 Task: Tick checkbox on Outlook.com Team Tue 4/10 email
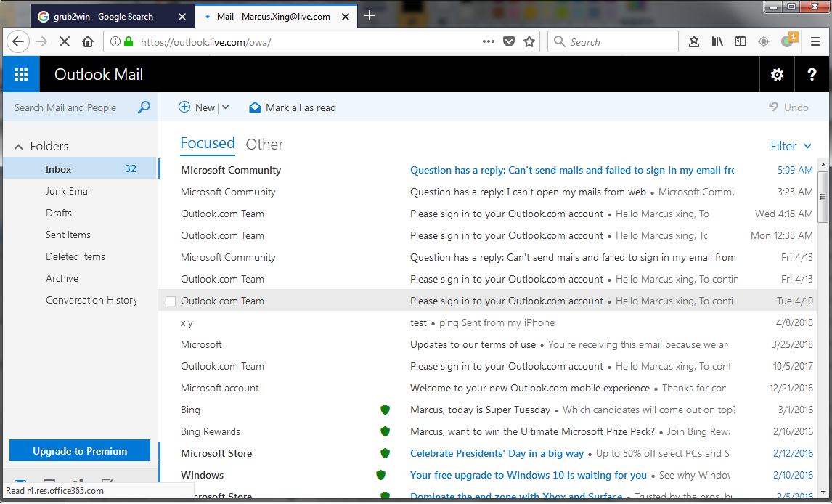[x=171, y=301]
